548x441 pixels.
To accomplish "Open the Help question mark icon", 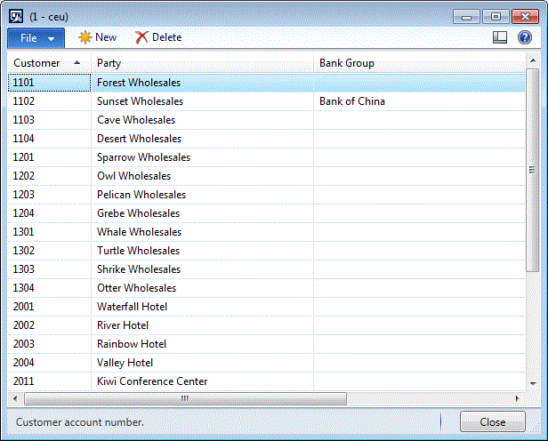I will [x=525, y=37].
